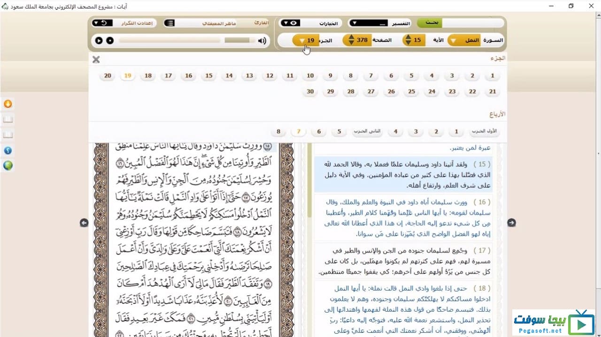
Task: Select Juz 30 in الجزء list
Action: coord(310,91)
